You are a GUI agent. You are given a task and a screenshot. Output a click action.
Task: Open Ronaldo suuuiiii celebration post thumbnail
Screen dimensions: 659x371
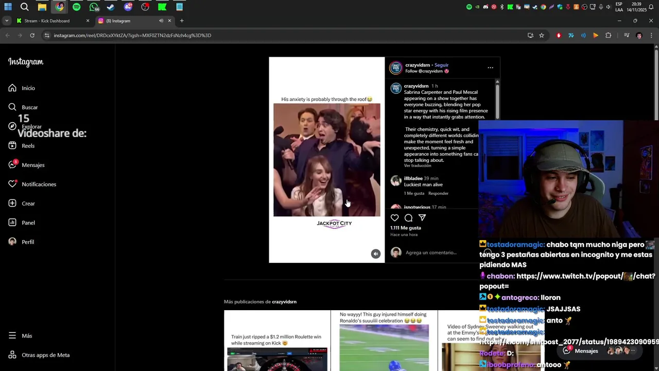pyautogui.click(x=384, y=341)
